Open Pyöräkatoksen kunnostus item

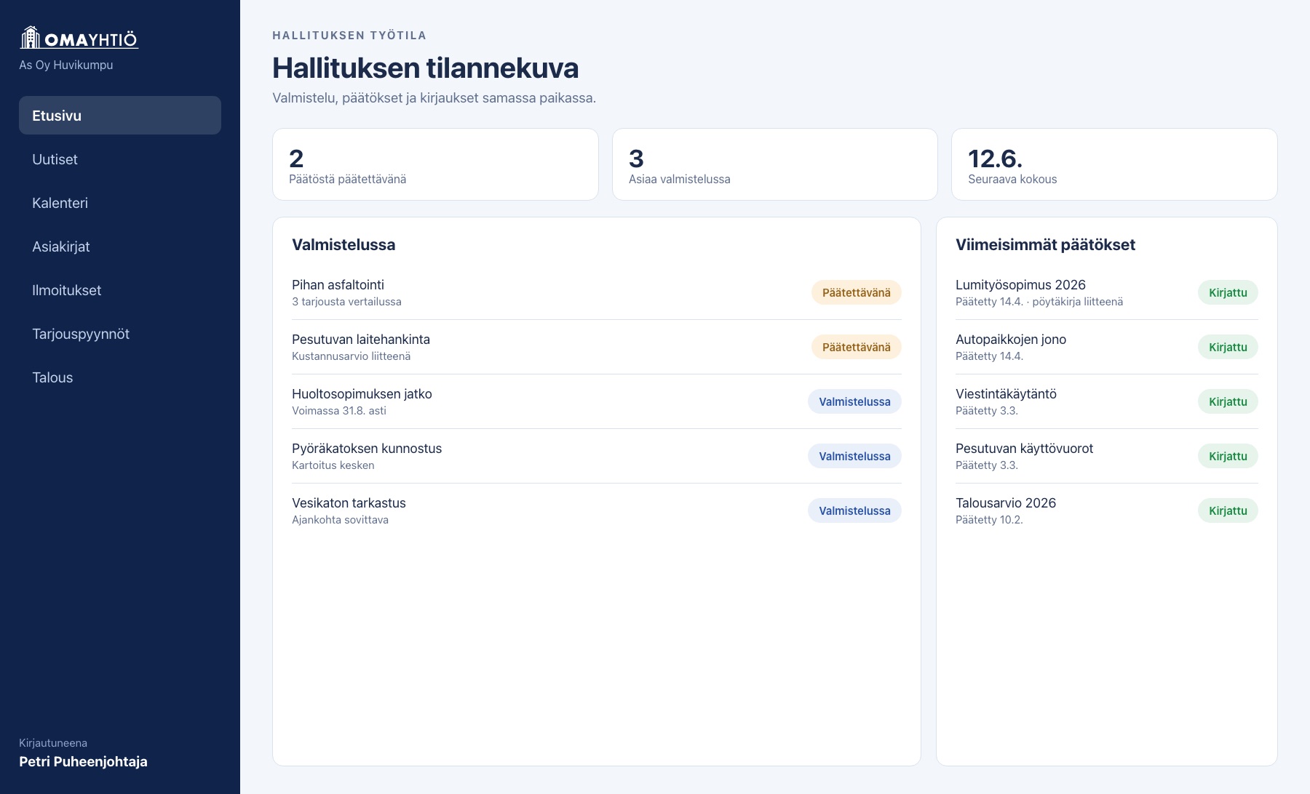tap(597, 456)
